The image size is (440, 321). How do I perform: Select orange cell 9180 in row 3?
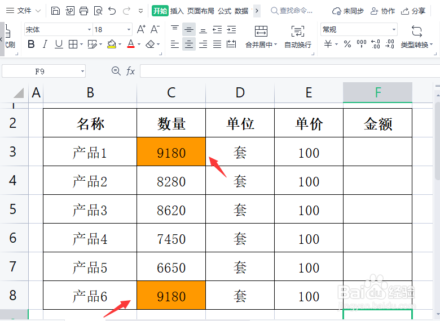171,151
